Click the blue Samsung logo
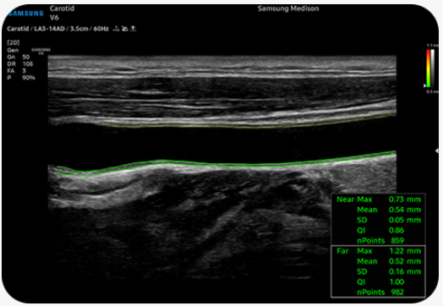Screen dimensions: 443x306 [25, 14]
